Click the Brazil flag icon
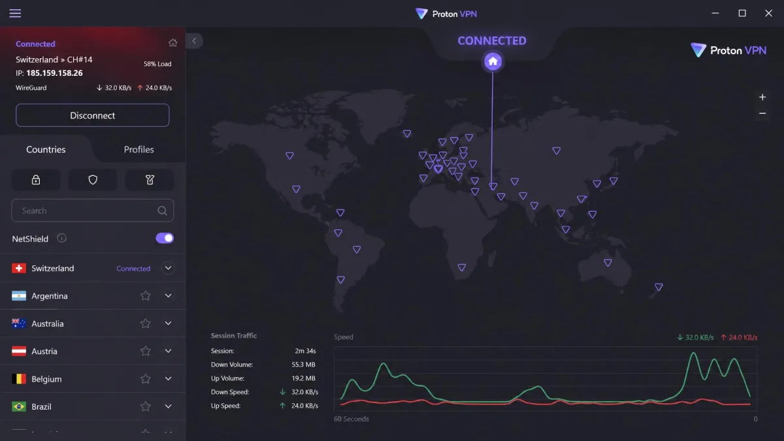The image size is (784, 441). tap(19, 406)
